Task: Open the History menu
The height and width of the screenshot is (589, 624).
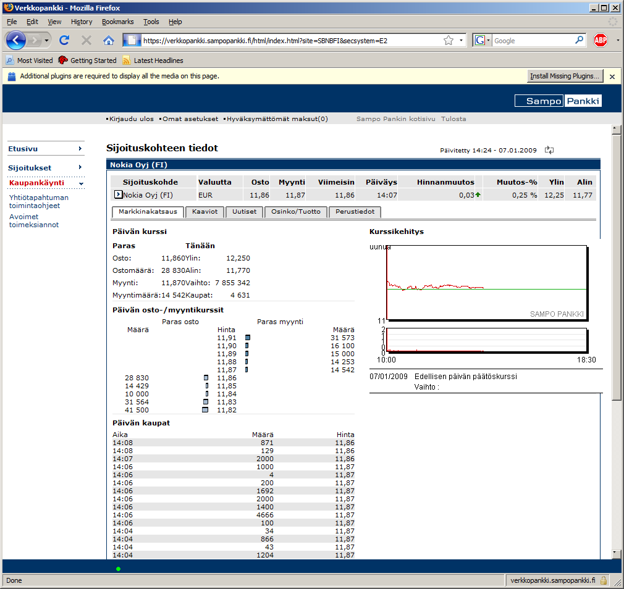Action: tap(82, 22)
